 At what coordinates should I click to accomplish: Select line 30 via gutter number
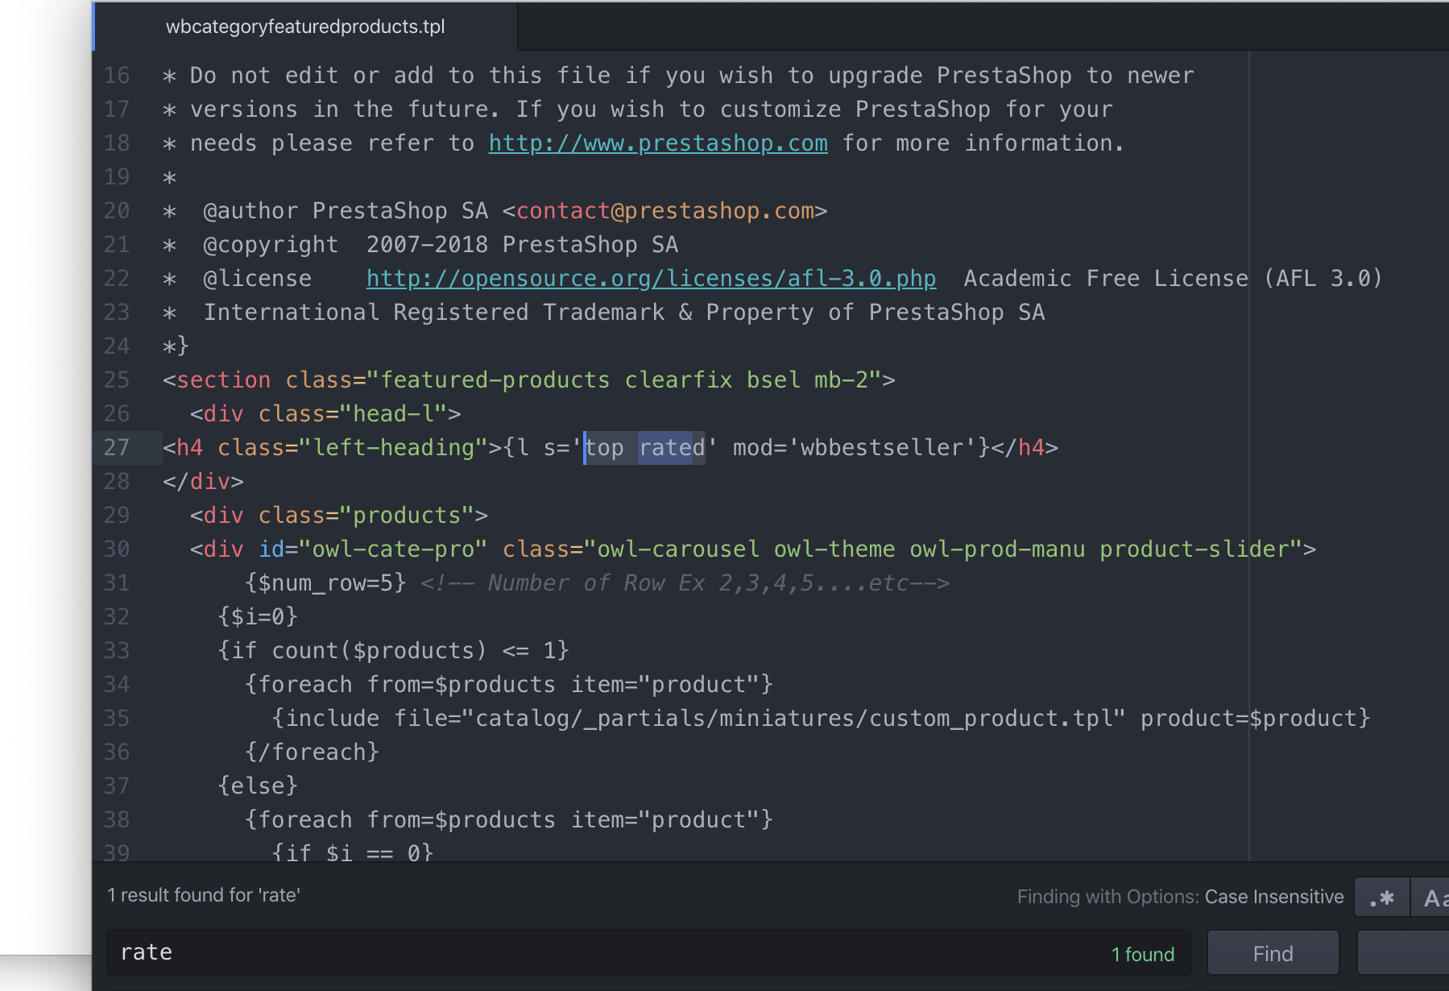117,549
